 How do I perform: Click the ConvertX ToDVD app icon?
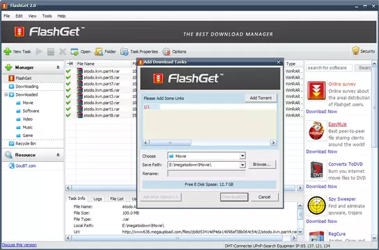tap(316, 169)
